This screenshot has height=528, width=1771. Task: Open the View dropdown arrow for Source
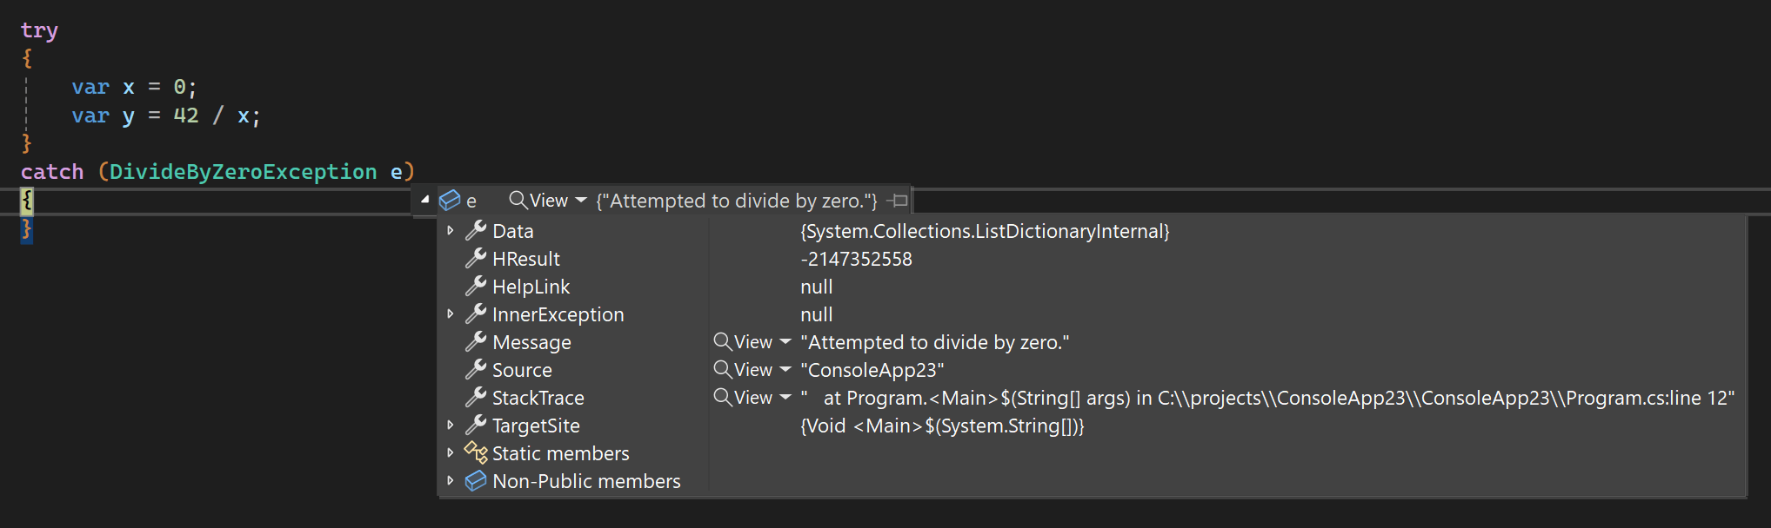[785, 370]
